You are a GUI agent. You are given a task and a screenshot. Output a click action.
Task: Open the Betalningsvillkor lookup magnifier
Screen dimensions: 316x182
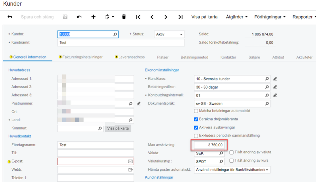click(267, 87)
